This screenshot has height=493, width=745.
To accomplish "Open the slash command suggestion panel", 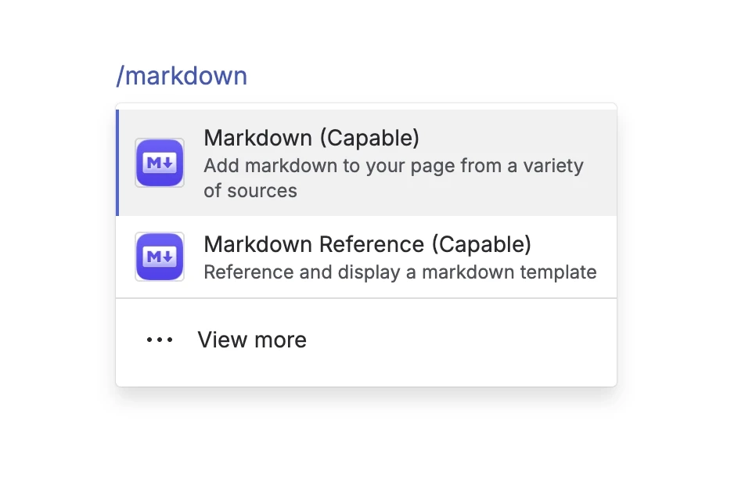I will [x=365, y=243].
